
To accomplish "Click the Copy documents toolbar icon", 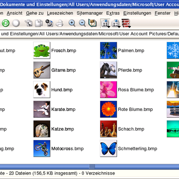I will [x=39, y=23].
